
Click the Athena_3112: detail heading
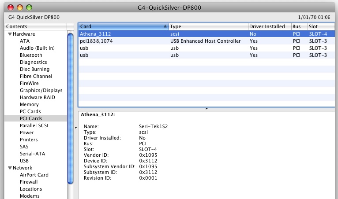[98, 114]
